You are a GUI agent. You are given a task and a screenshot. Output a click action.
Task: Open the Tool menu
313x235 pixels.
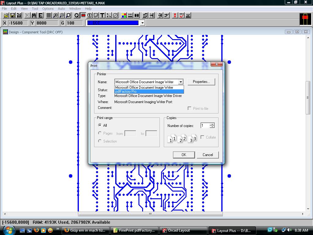[35, 9]
